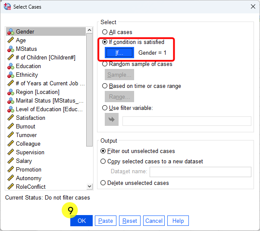The height and width of the screenshot is (231, 260).
Task: Choose the # of Children [Children#] variable
Action: coord(46,57)
